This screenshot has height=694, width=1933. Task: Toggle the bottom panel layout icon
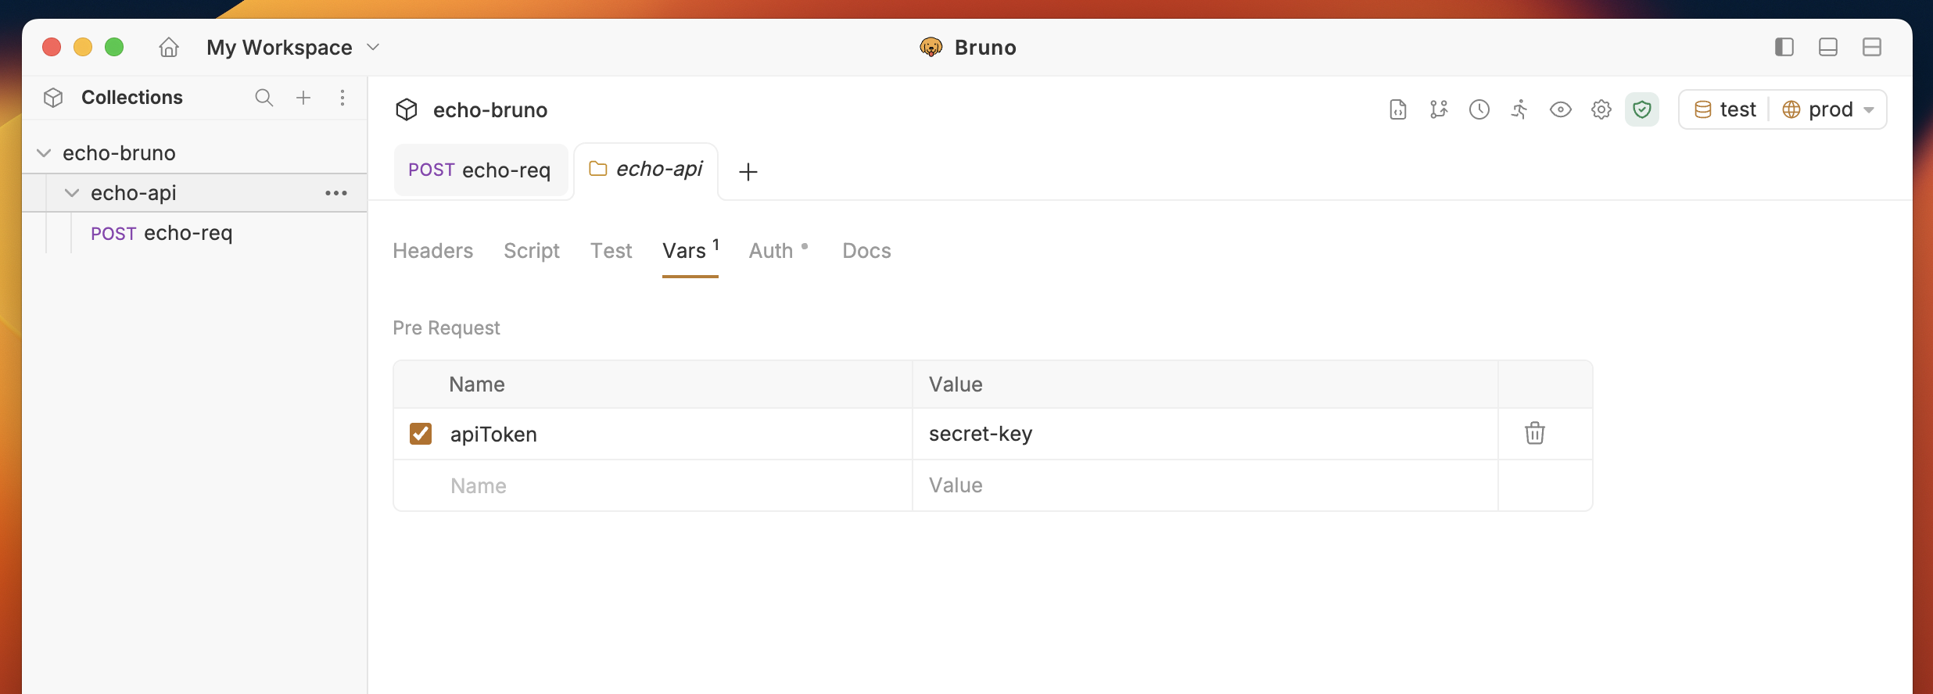[1828, 47]
